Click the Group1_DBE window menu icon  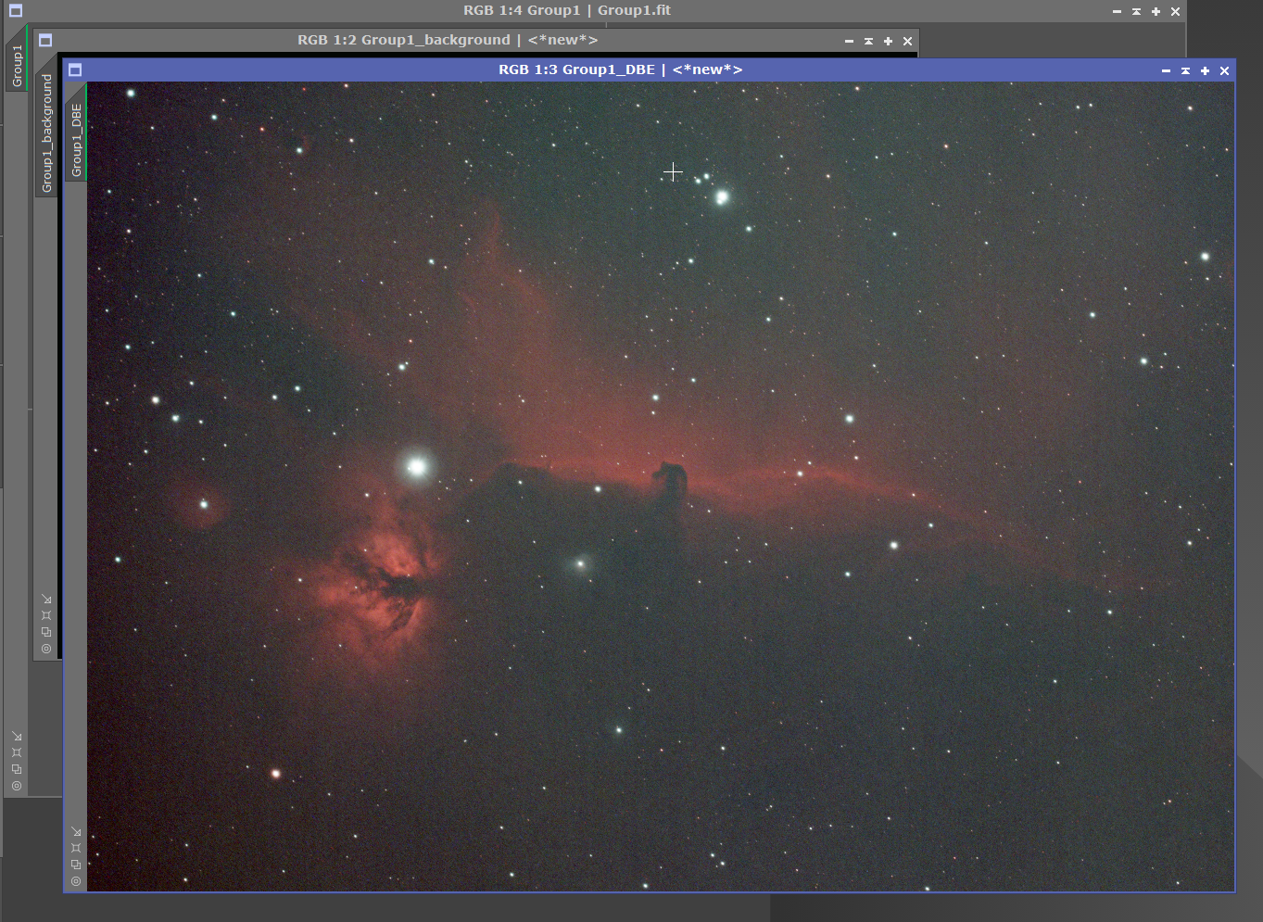[x=75, y=69]
